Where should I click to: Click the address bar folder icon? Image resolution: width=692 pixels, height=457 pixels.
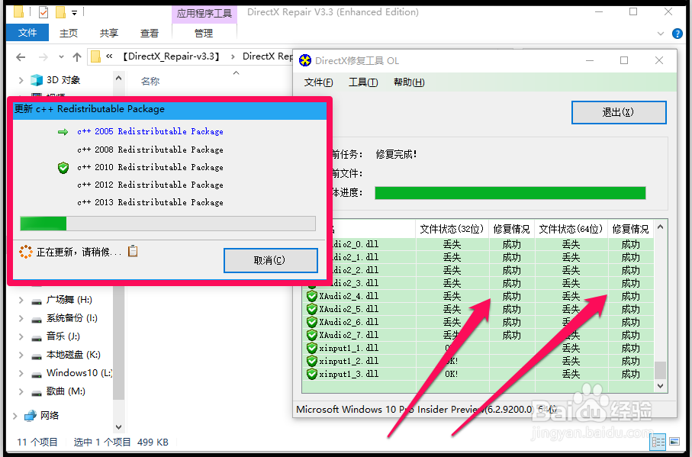click(x=95, y=57)
